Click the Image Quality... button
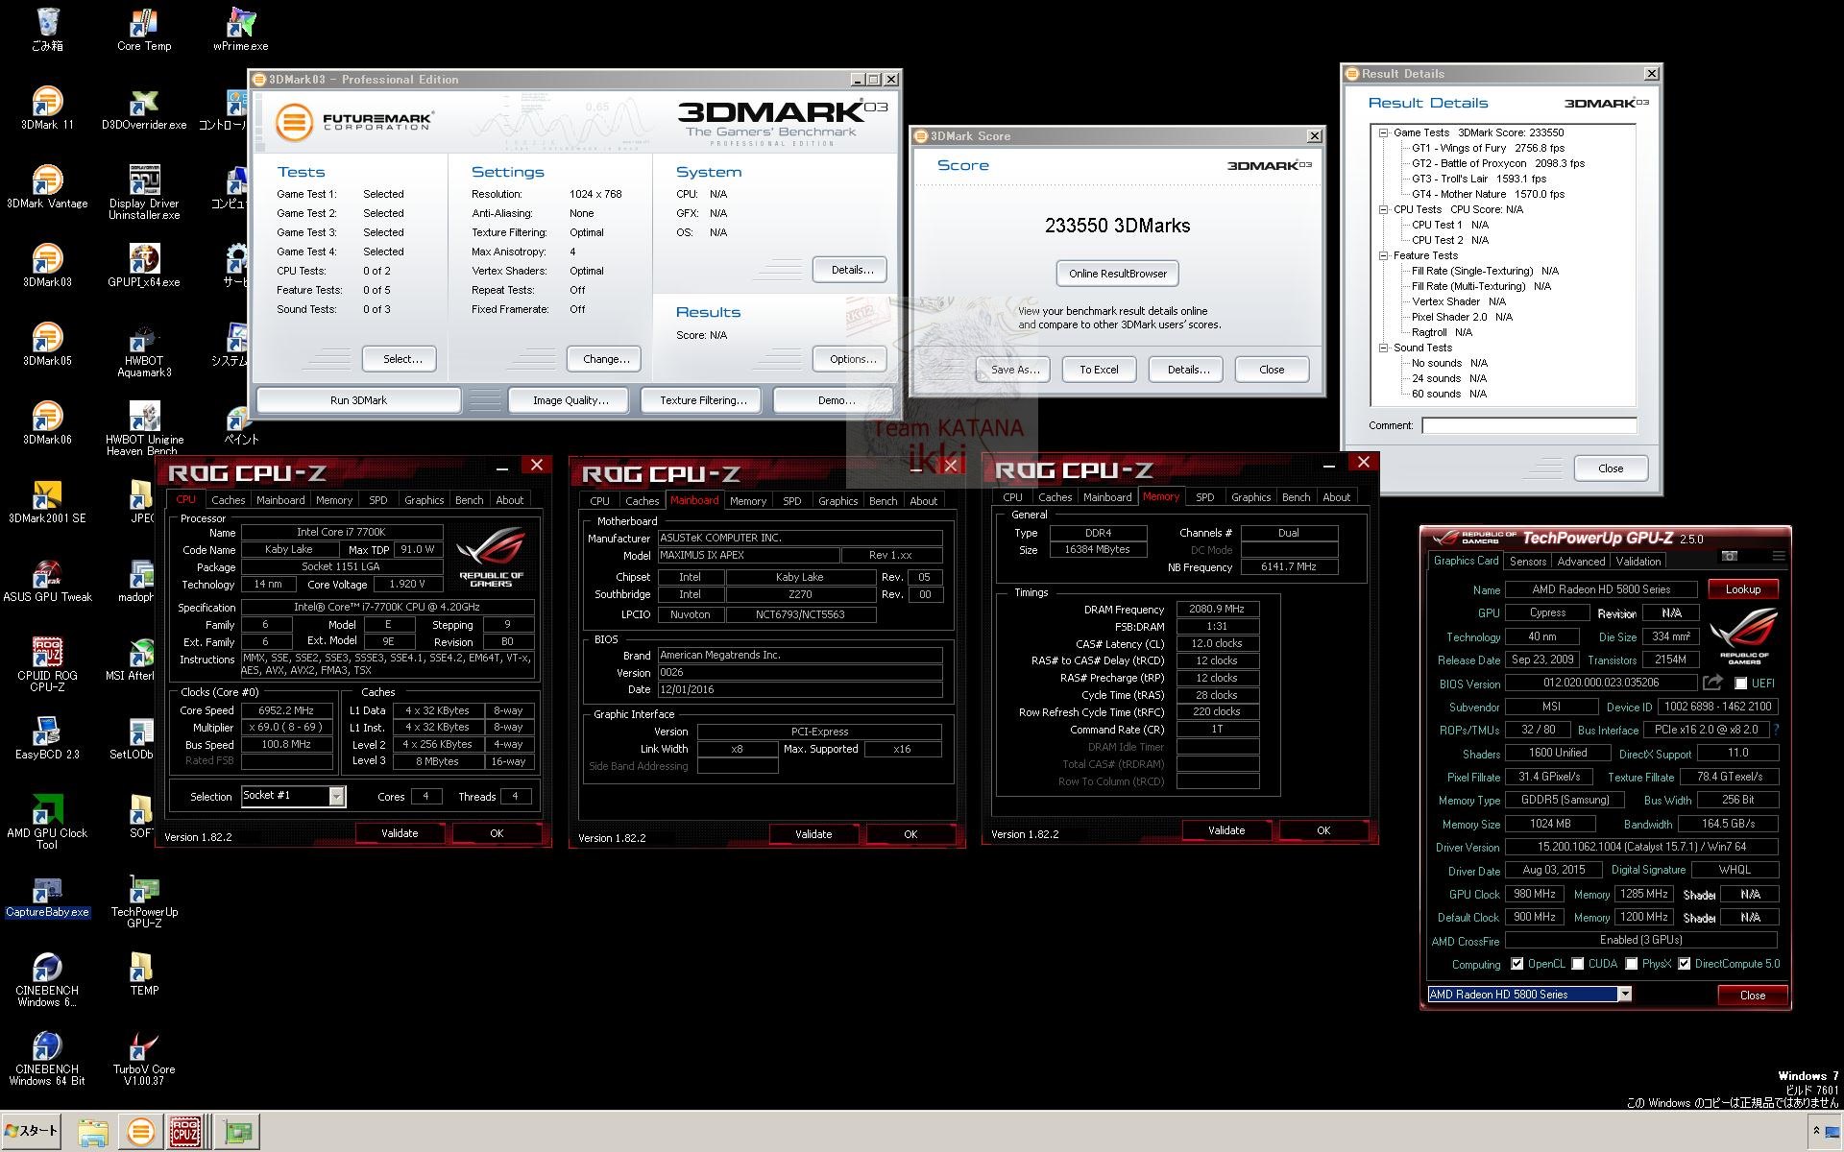1844x1152 pixels. click(x=570, y=400)
